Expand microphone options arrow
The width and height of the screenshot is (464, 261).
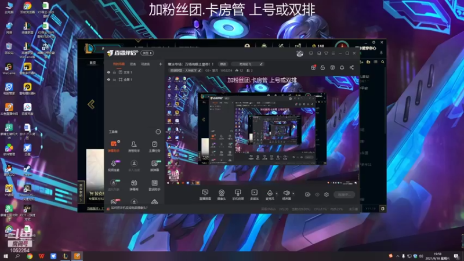(x=277, y=194)
